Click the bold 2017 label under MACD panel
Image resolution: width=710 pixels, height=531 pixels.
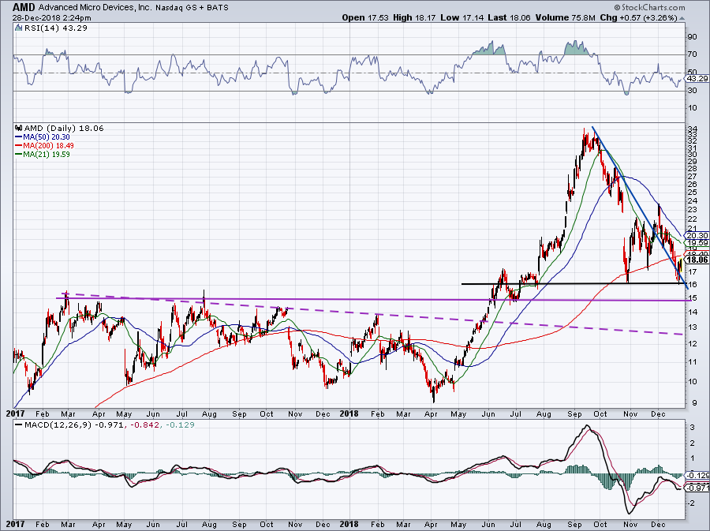click(x=14, y=524)
